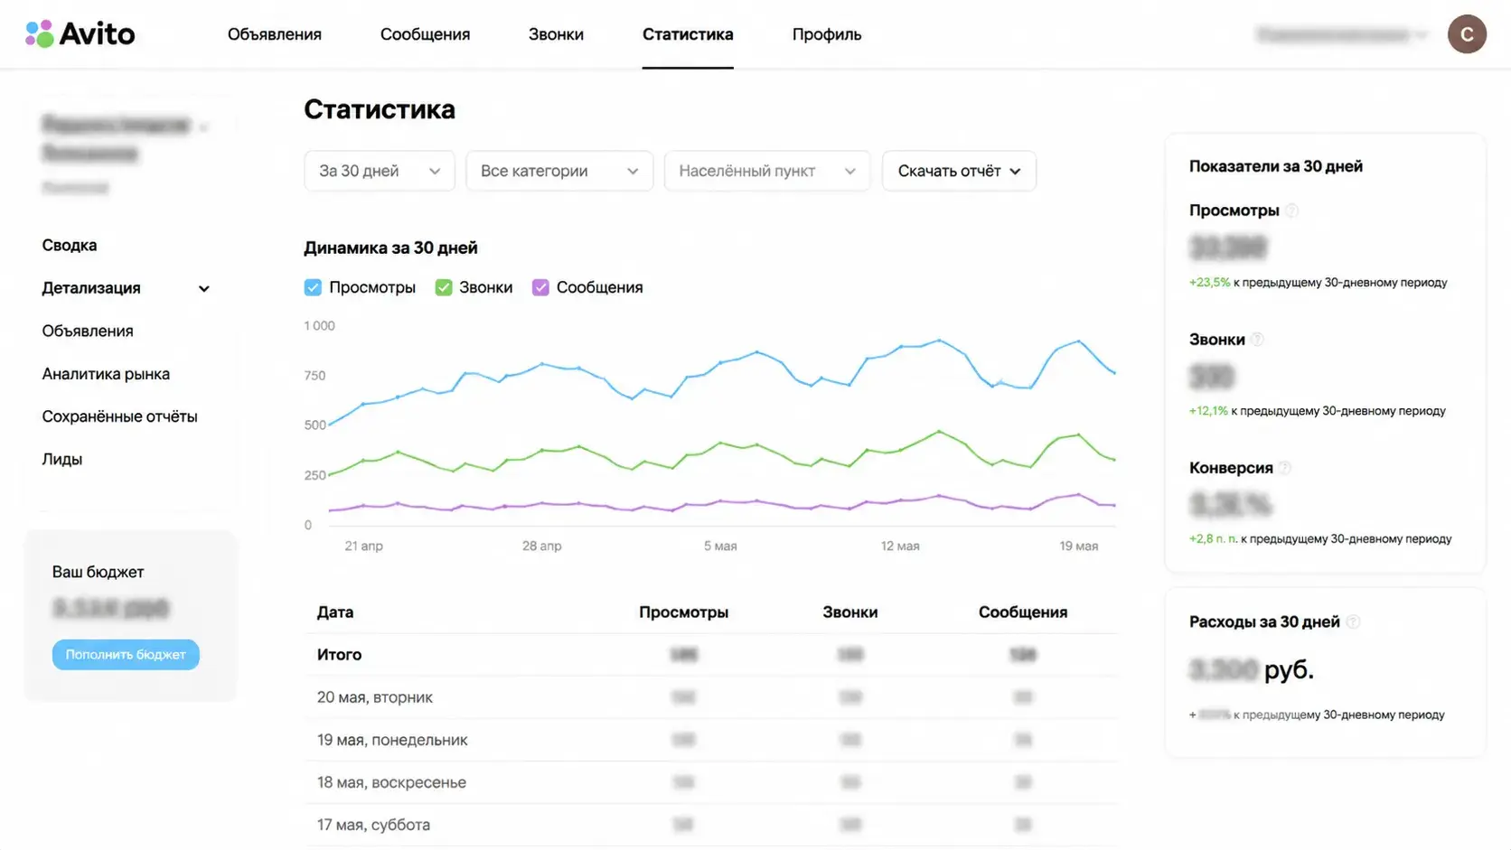Screen dimensions: 1511x850
Task: Open the Населённый пункт dropdown
Action: (767, 171)
